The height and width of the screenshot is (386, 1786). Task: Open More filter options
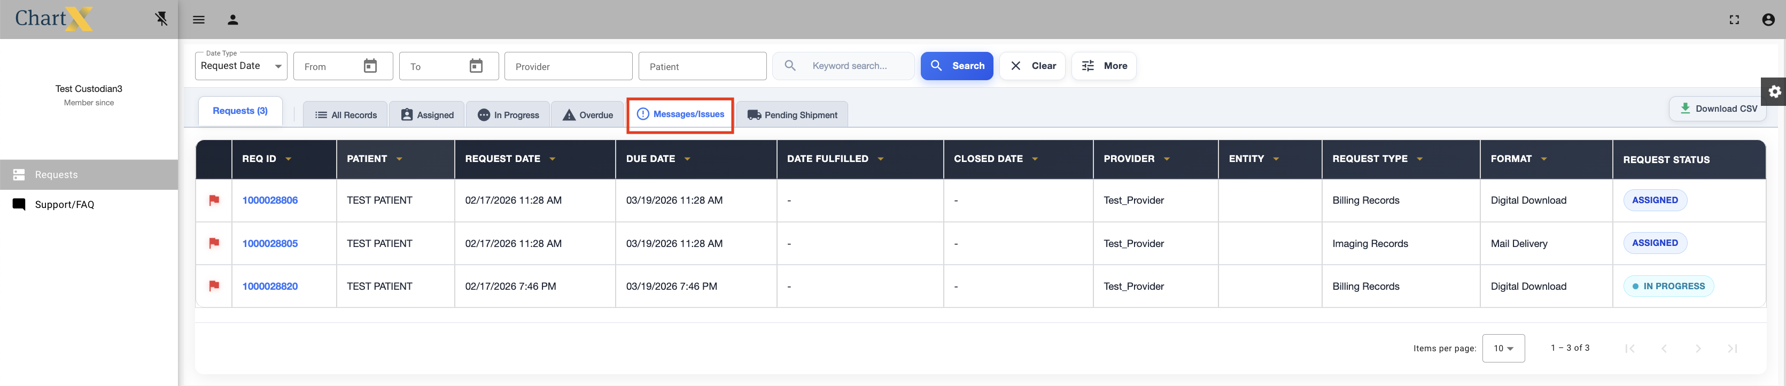click(1104, 66)
